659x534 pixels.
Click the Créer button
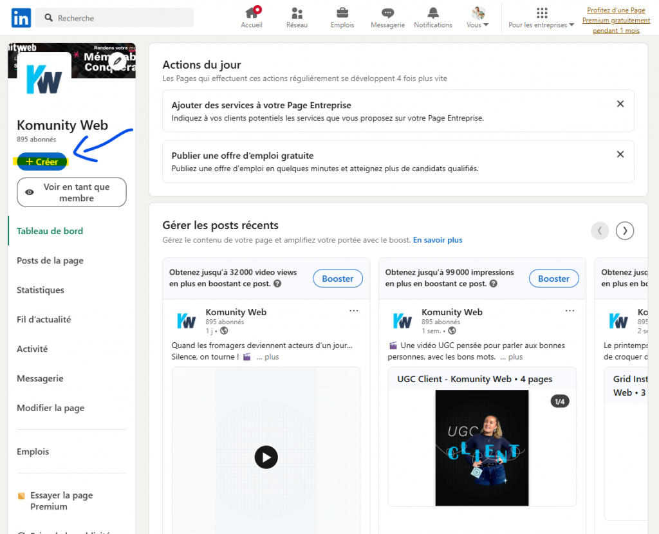42,161
